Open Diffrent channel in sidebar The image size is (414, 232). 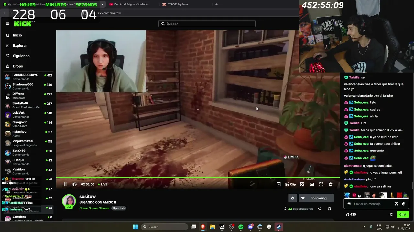[x=28, y=96]
